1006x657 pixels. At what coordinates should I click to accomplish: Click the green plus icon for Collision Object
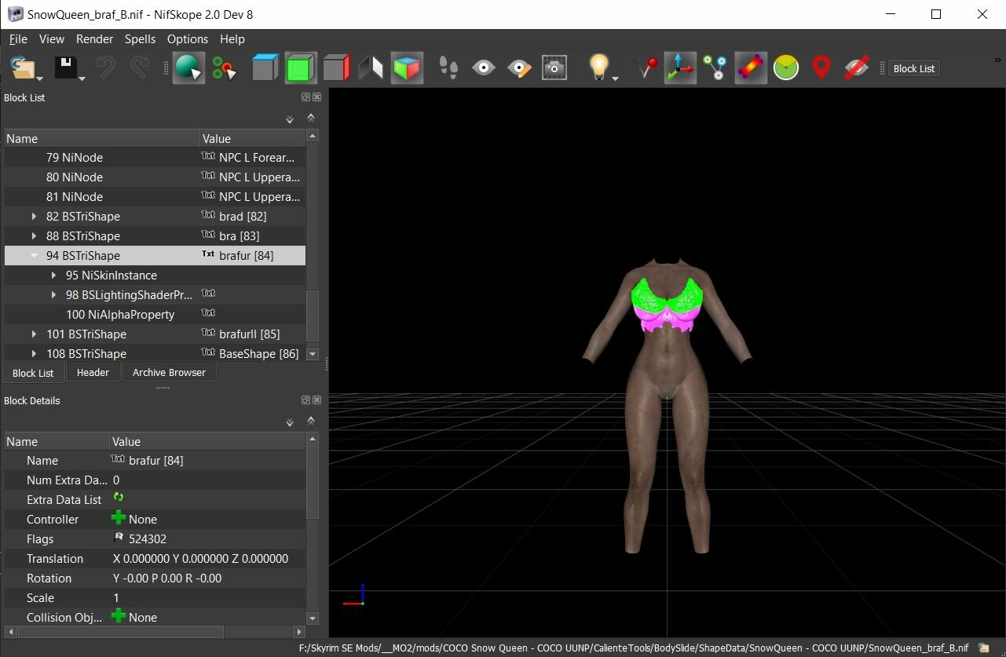coord(119,616)
